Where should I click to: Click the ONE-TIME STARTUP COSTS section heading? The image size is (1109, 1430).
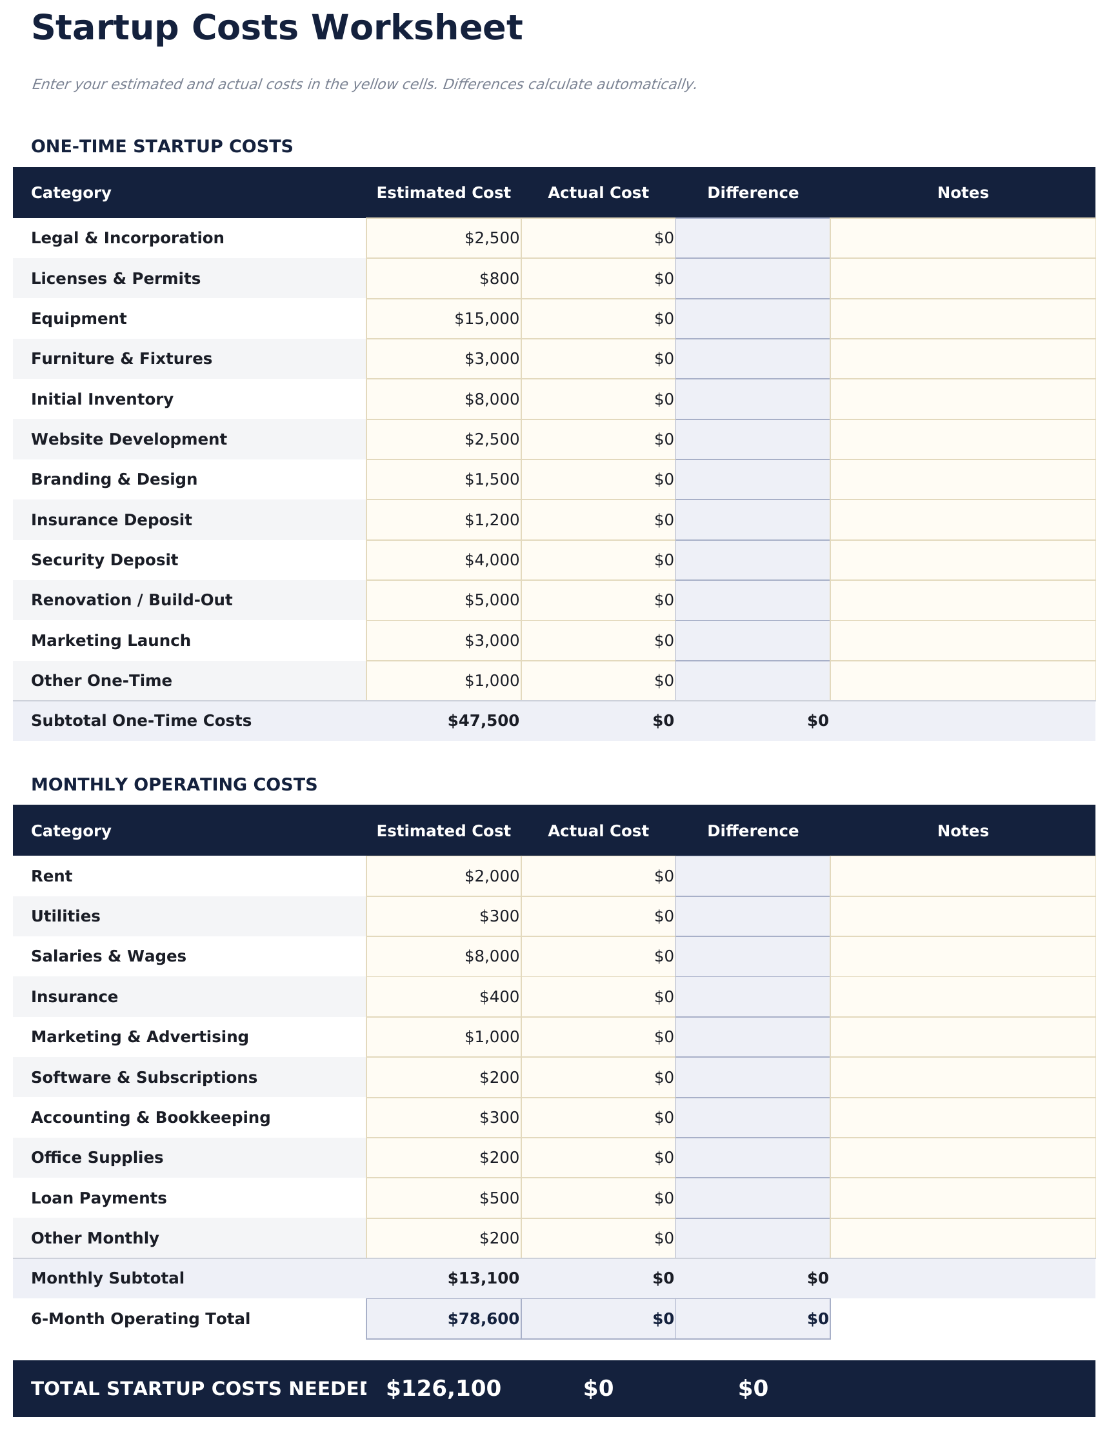pos(162,146)
